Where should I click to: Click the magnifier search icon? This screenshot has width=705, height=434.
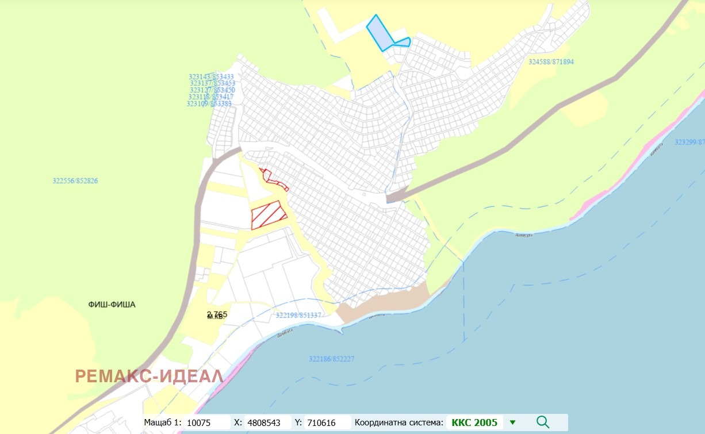(x=542, y=423)
